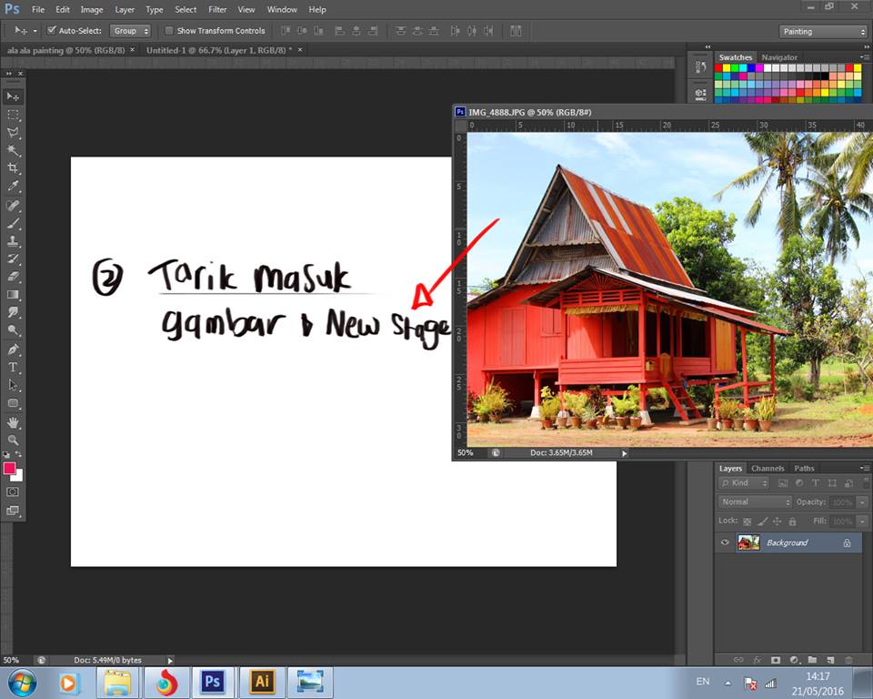The height and width of the screenshot is (699, 873).
Task: Switch to the Channels tab
Action: point(768,469)
